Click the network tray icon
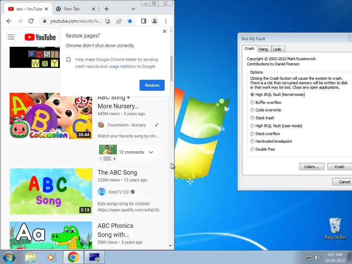 pos(309,258)
